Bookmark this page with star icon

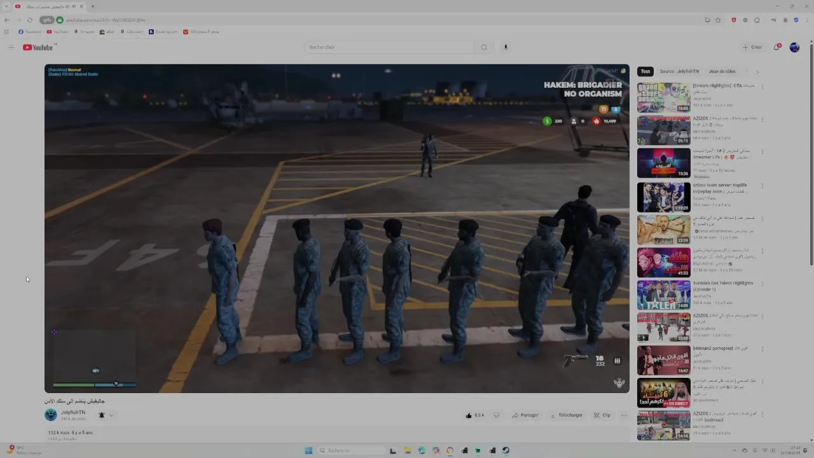tap(718, 20)
